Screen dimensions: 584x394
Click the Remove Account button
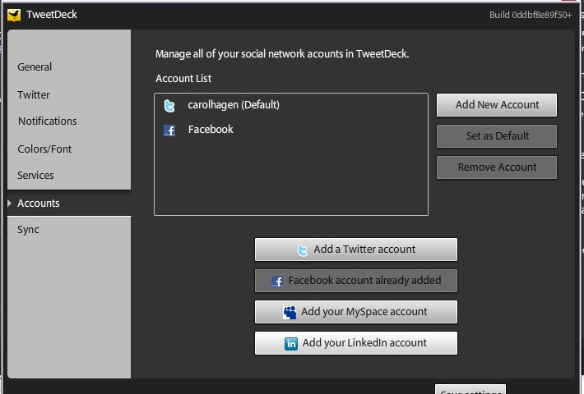[497, 167]
